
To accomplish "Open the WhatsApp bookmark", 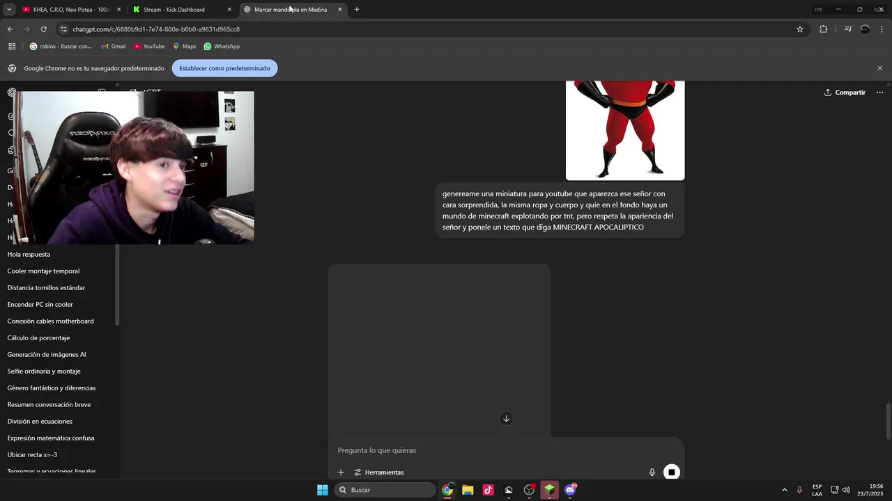I will tap(222, 47).
